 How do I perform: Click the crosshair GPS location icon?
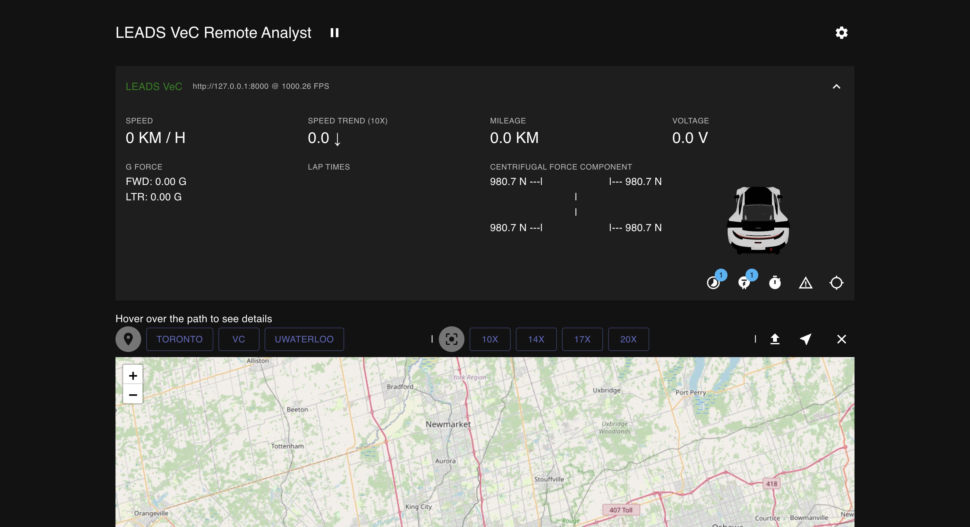coord(836,283)
